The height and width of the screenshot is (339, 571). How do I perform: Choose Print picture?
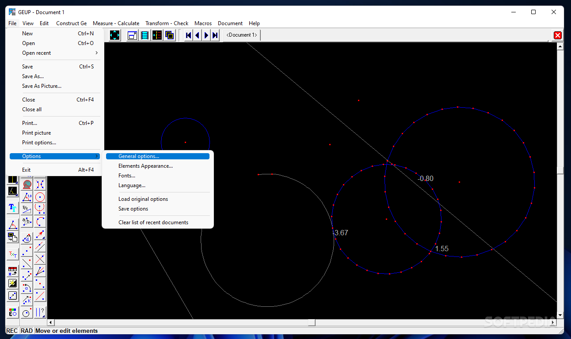pos(55,133)
